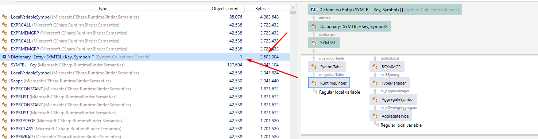Image resolution: width=538 pixels, height=139 pixels.
Task: Click the Type column header
Action: (103, 9)
